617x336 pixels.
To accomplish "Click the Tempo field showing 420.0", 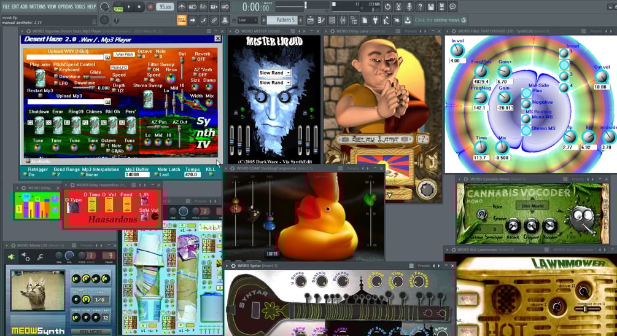I will (193, 174).
